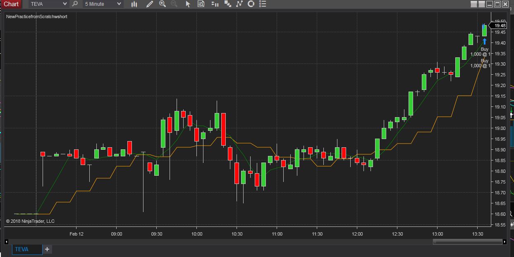The image size is (514, 257).
Task: Click the 19.30 price axis label
Action: (500, 64)
